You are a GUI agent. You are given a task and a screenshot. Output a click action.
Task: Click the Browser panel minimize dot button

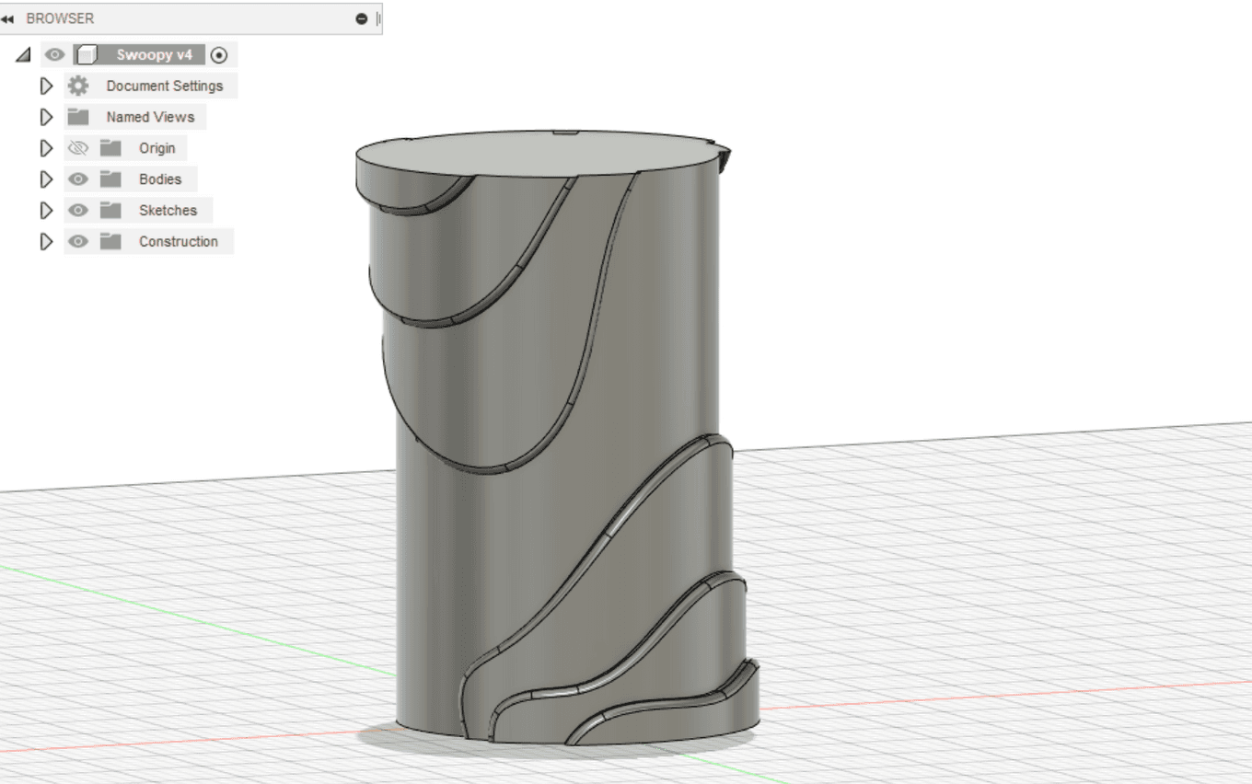[362, 18]
